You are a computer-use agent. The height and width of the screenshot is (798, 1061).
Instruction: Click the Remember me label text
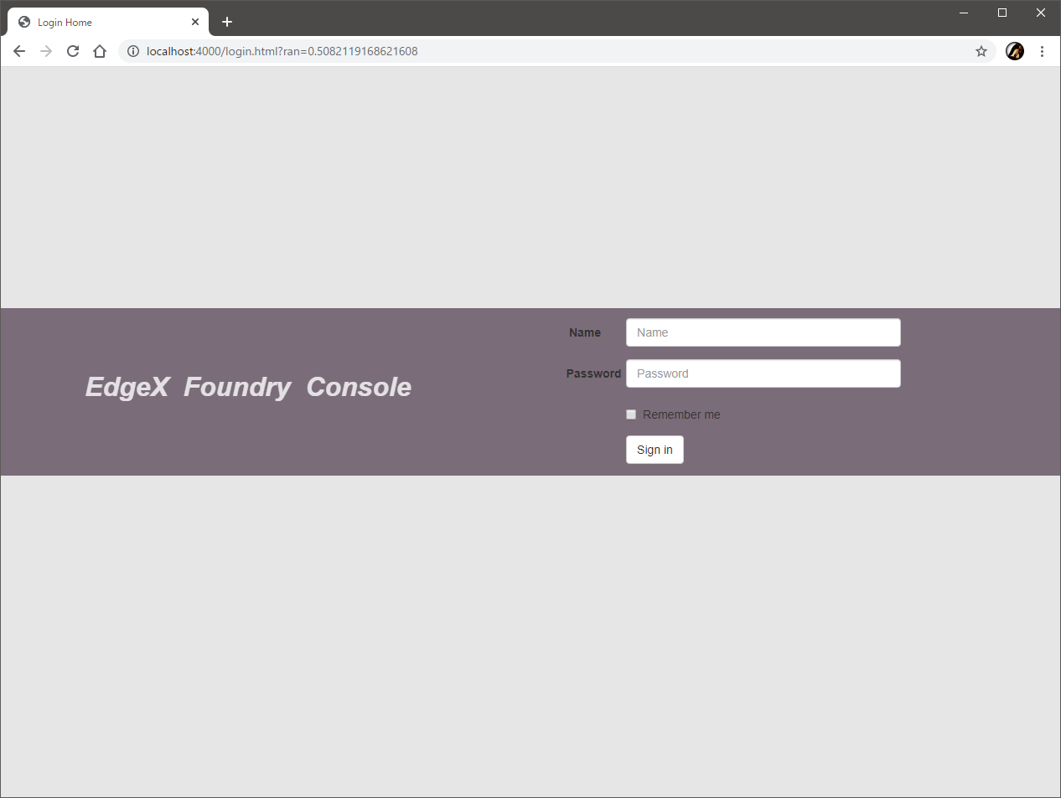[x=681, y=414]
